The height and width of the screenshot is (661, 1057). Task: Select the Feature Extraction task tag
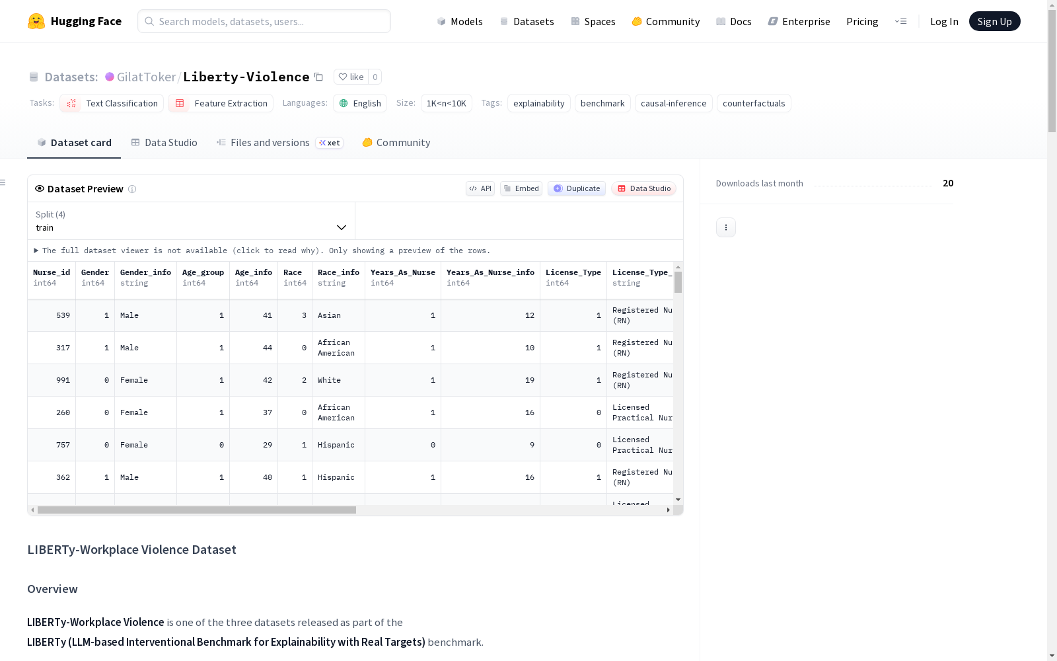click(221, 103)
